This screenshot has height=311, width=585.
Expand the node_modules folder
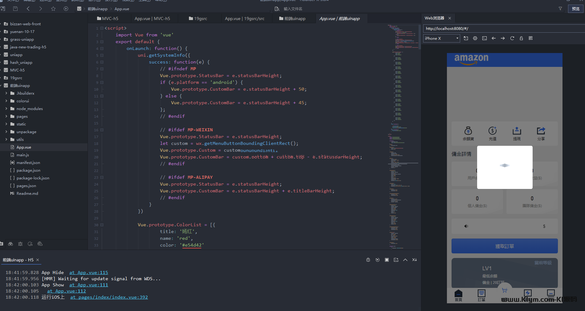click(6, 108)
